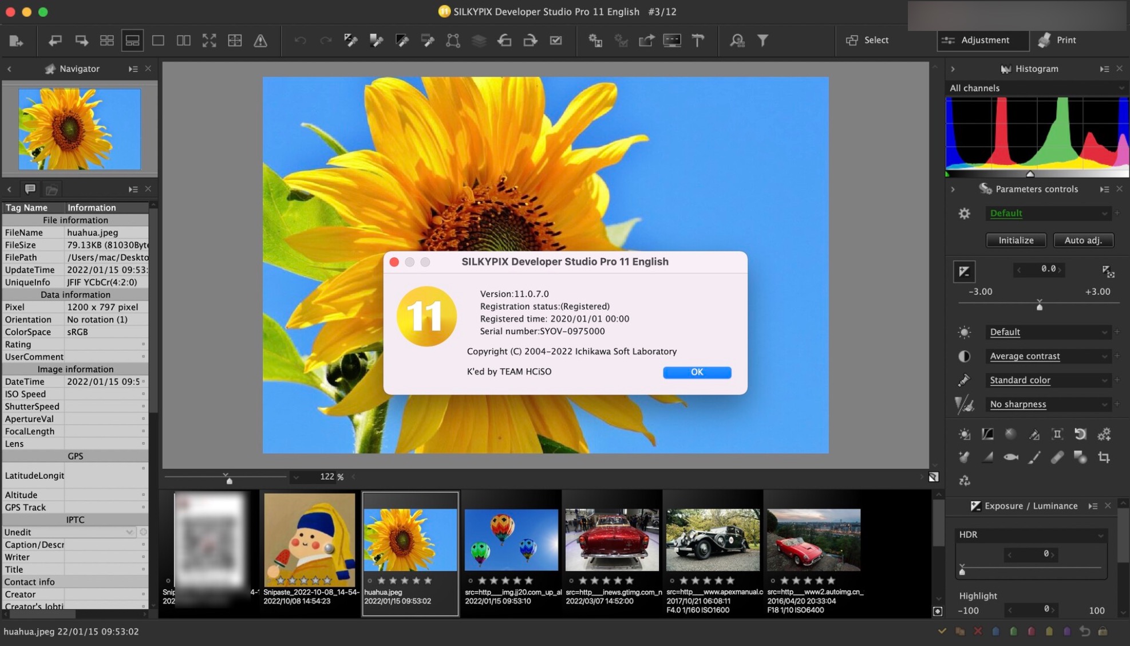Image resolution: width=1130 pixels, height=646 pixels.
Task: Go to previous image with the left arrow icon
Action: 55,41
